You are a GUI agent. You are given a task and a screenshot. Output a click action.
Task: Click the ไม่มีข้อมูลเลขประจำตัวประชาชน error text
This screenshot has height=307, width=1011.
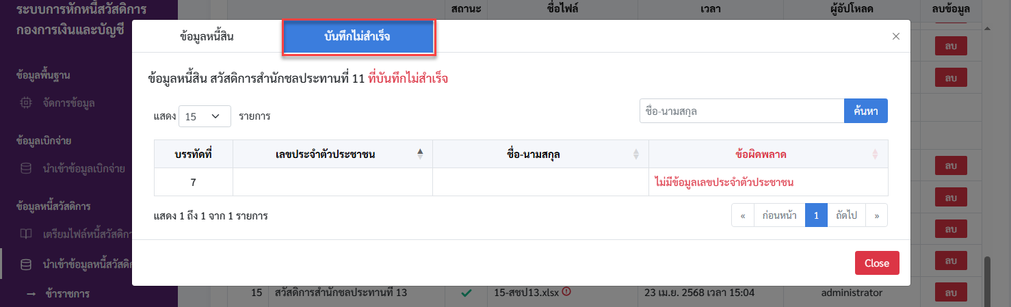tap(724, 183)
